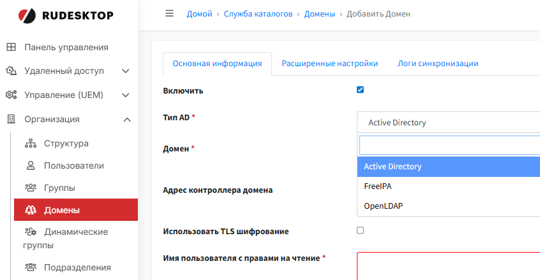Open Структура in sidebar

pyautogui.click(x=66, y=143)
